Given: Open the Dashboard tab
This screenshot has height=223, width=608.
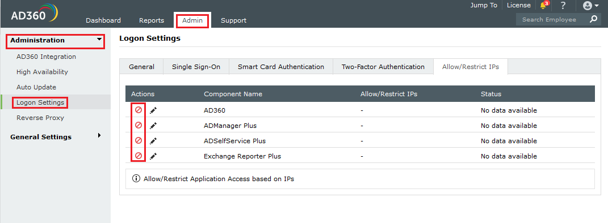Looking at the screenshot, I should 103,20.
